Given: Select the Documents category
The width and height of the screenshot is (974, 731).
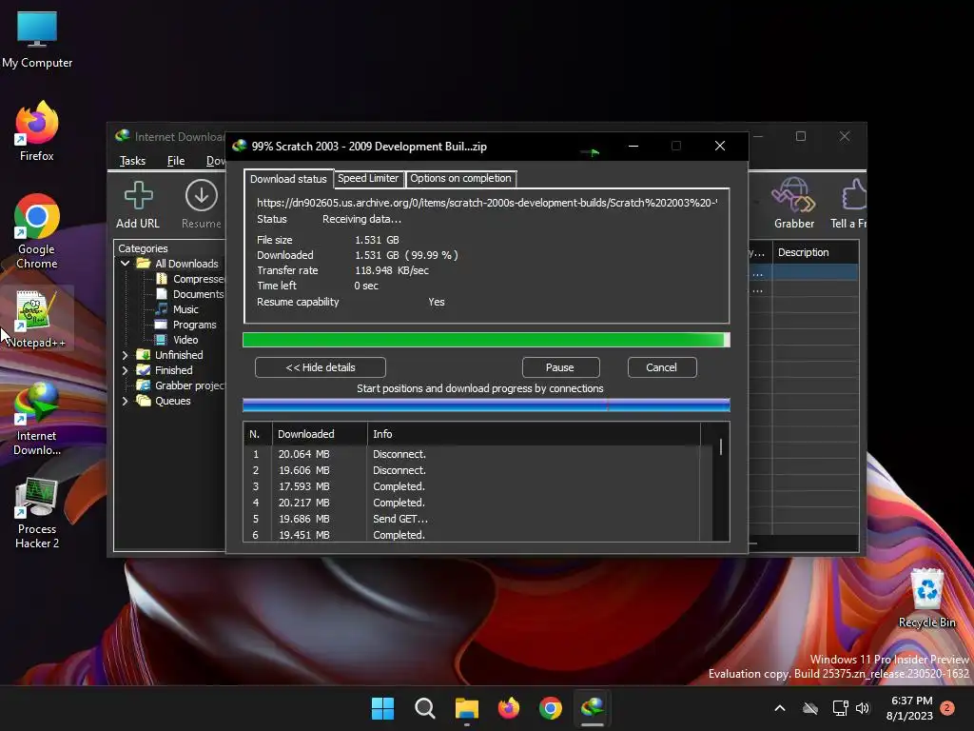Looking at the screenshot, I should click(189, 294).
